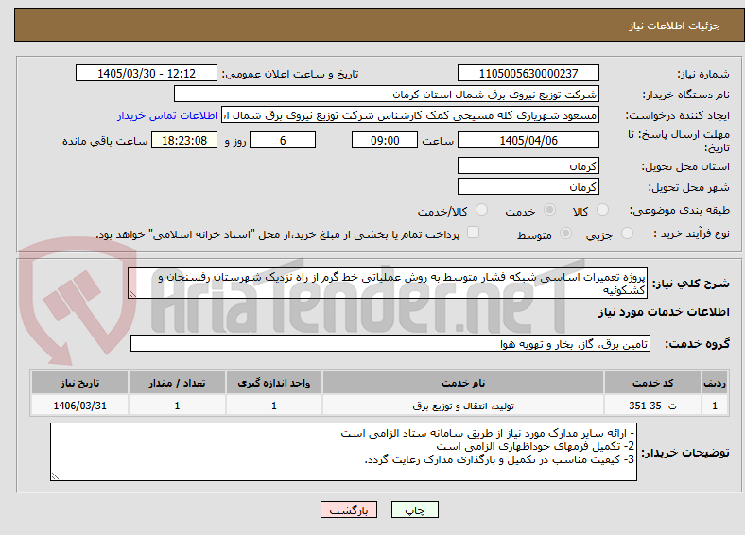Click the deadline date field 1405/04/06
Screen dimensions: 745x535
(528, 140)
